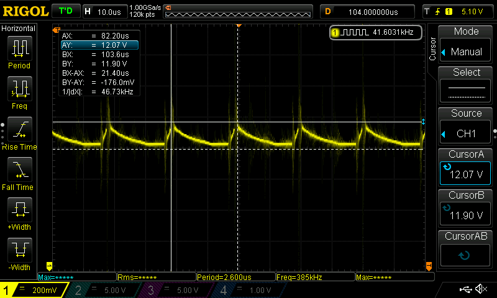Click the blue cursor level marker on right edge
The width and height of the screenshot is (497, 298).
(423, 122)
